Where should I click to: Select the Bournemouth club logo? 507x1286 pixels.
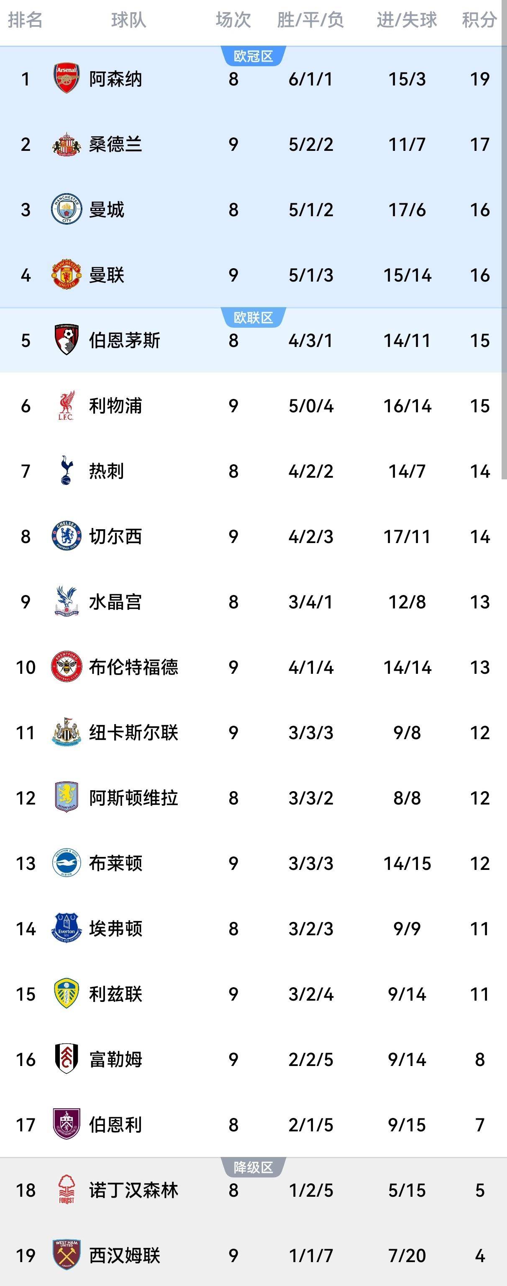(x=67, y=340)
